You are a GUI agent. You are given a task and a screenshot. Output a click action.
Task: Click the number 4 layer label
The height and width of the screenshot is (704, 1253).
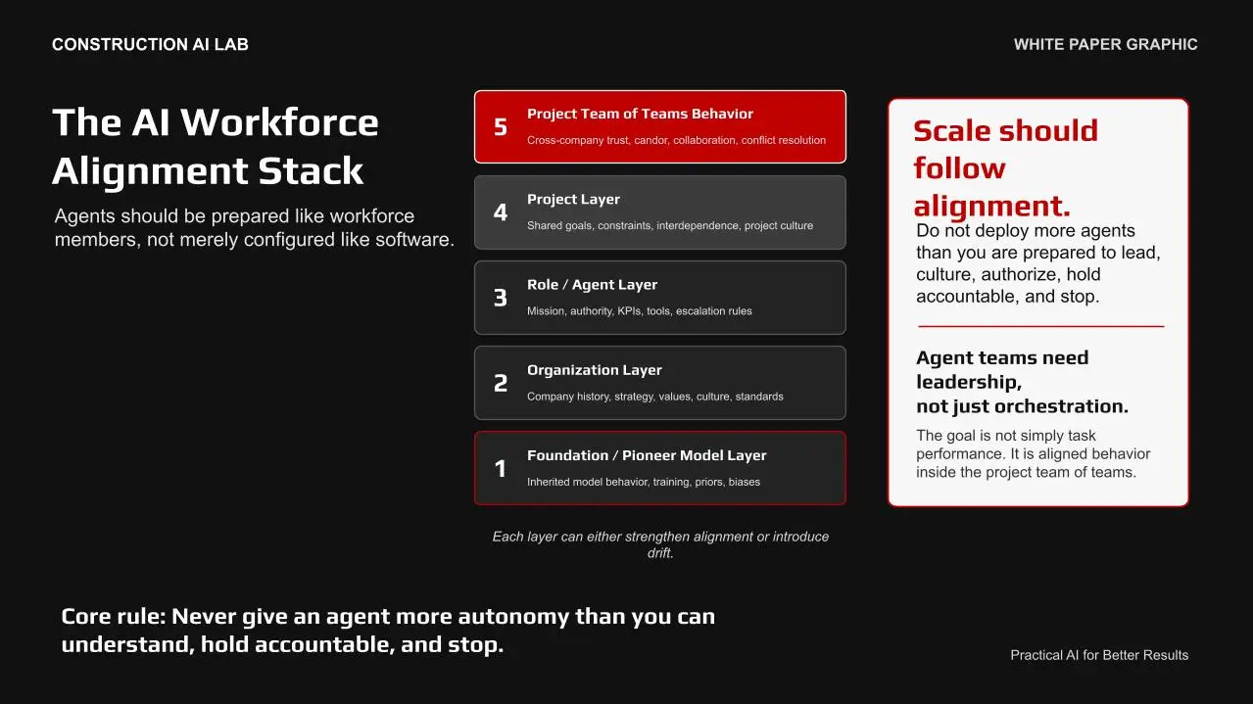[501, 212]
